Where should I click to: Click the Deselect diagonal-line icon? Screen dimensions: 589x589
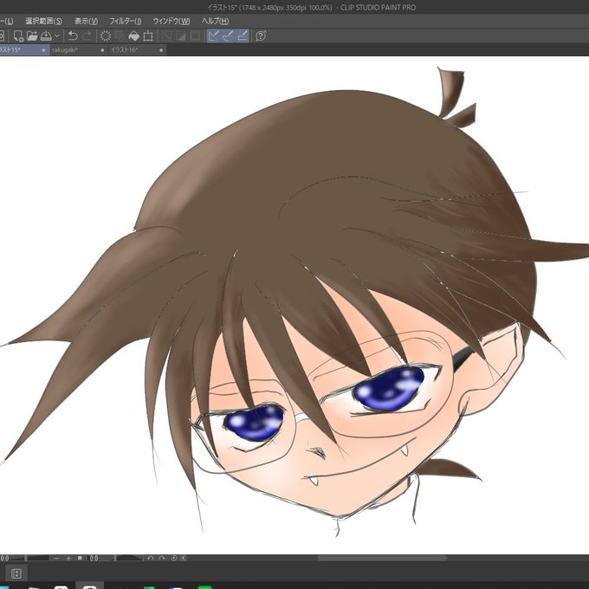(x=166, y=36)
